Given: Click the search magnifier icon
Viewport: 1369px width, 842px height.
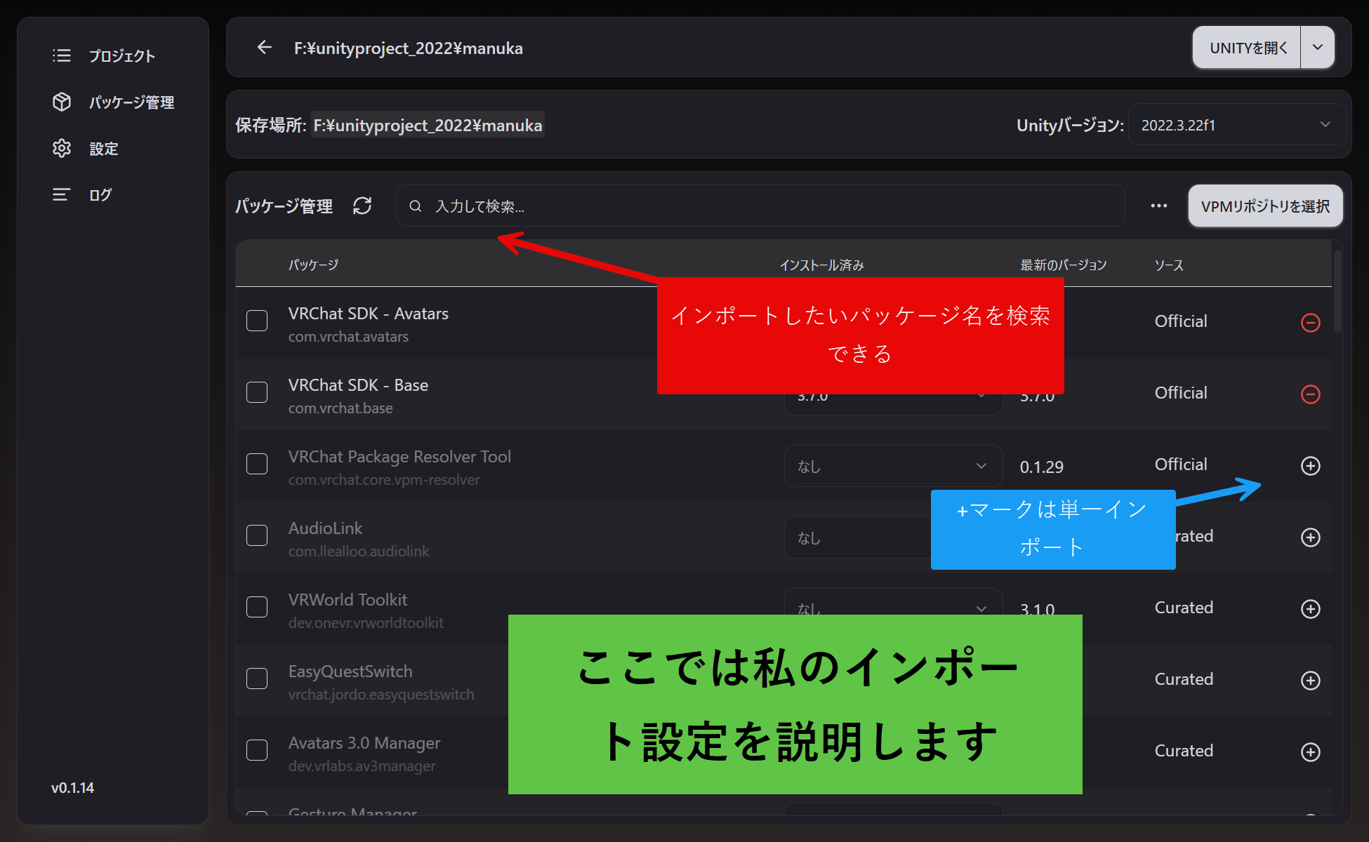Looking at the screenshot, I should click(x=416, y=206).
